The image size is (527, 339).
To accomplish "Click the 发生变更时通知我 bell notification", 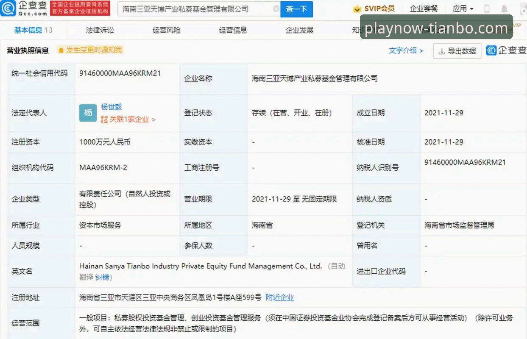I will pos(90,50).
